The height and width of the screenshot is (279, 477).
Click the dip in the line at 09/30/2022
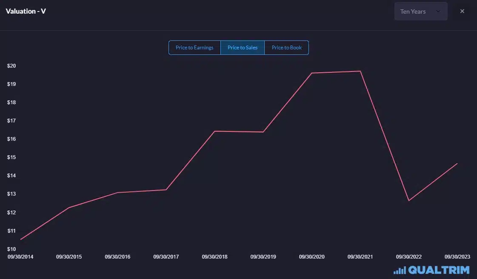tap(408, 199)
